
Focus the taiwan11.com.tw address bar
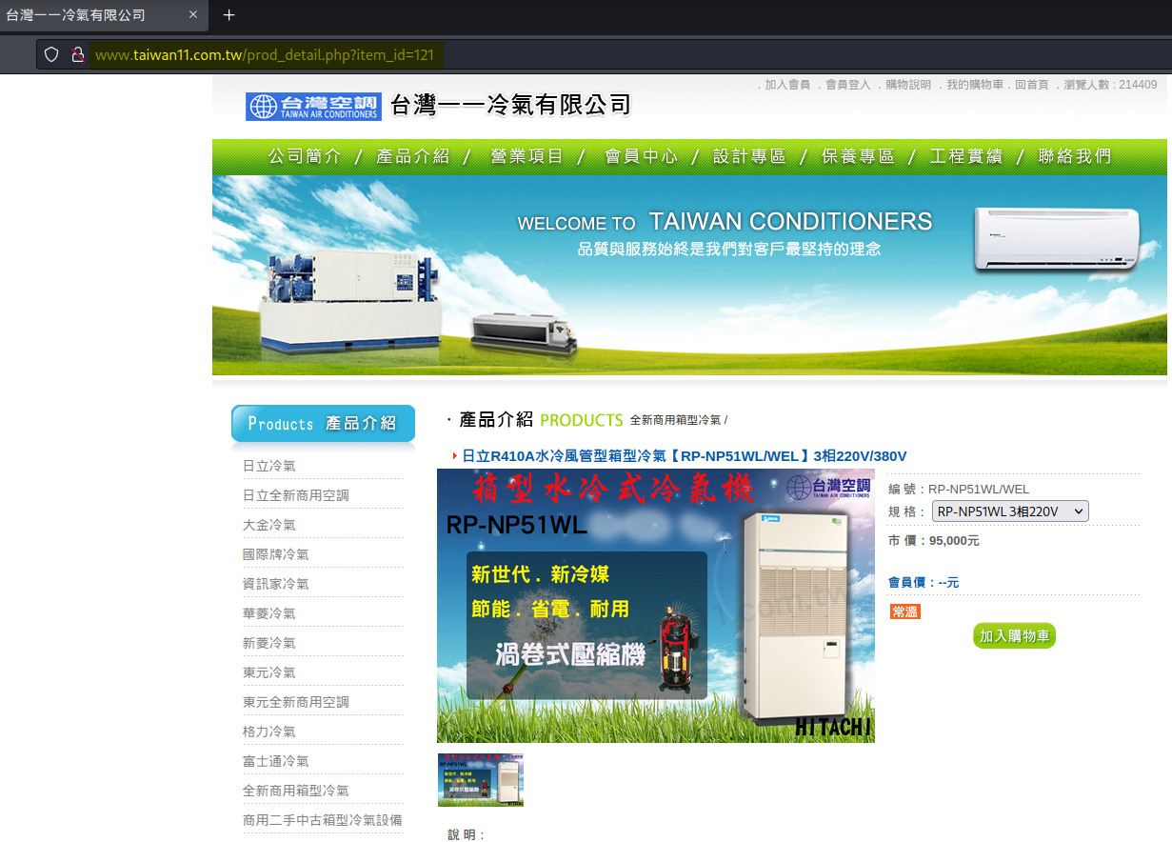pyautogui.click(x=265, y=54)
